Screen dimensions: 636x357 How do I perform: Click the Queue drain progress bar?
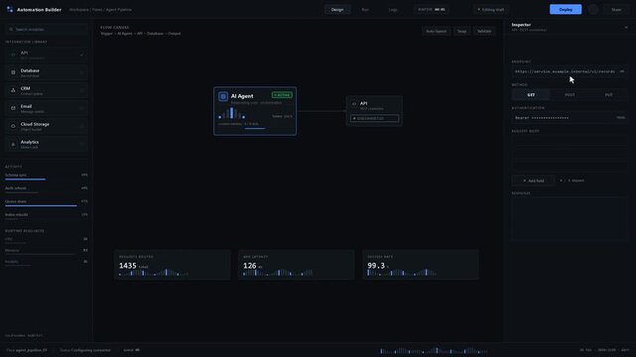(41, 205)
